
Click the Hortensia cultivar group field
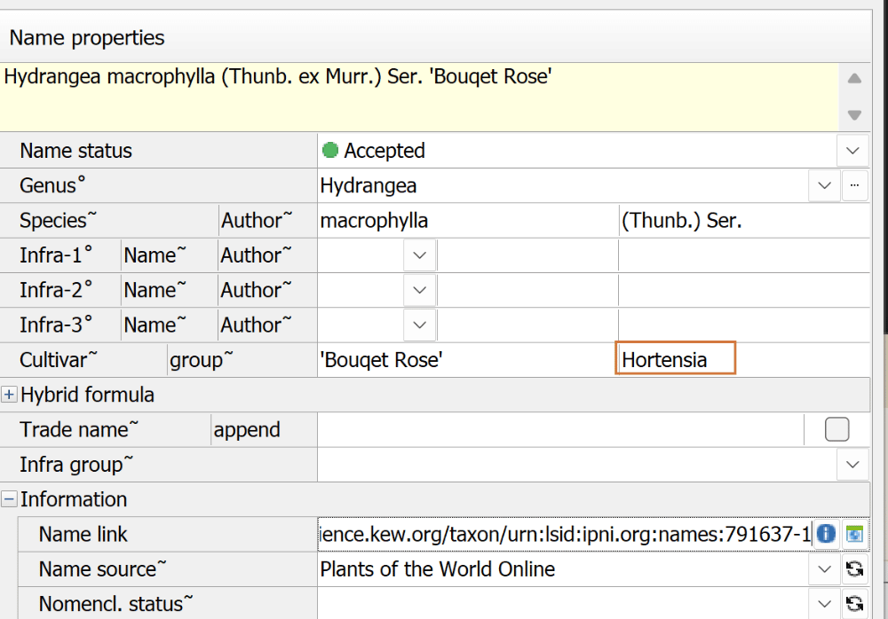(675, 358)
